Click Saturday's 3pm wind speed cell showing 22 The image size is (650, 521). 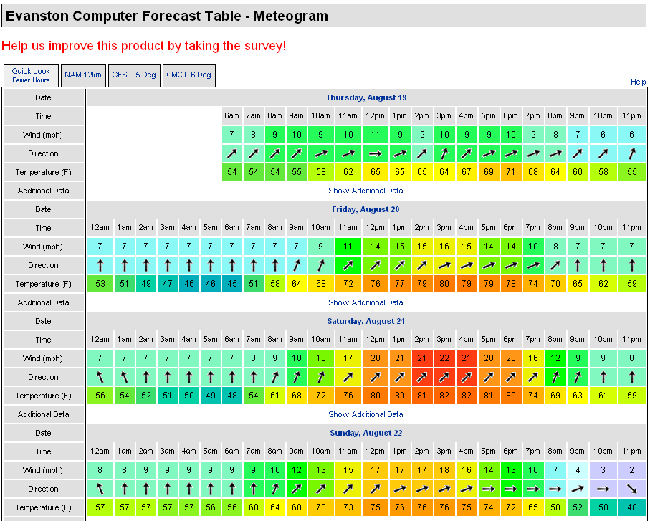(444, 358)
